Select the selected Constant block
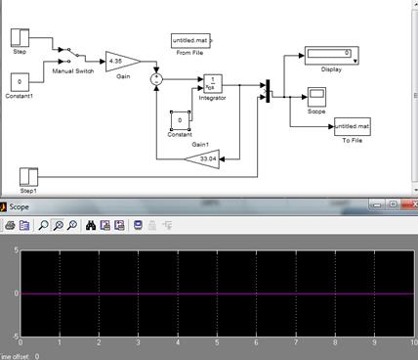 tap(180, 120)
